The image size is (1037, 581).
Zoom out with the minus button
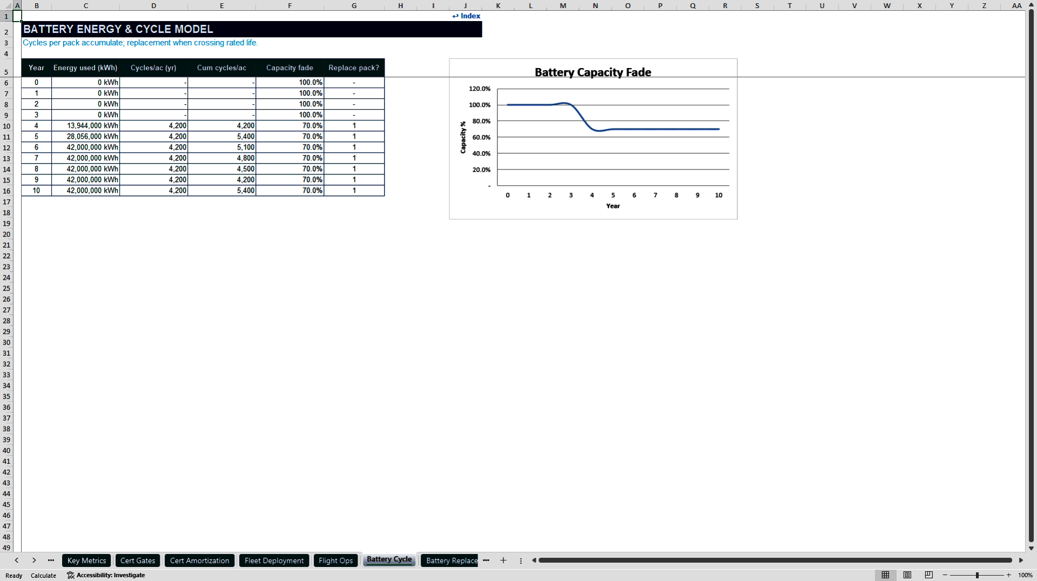click(x=945, y=575)
